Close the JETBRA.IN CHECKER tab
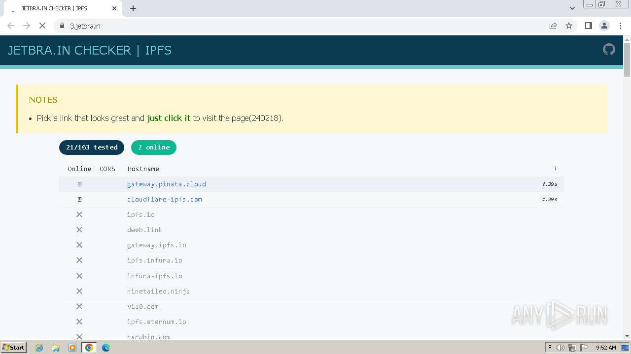The image size is (631, 354). (114, 8)
